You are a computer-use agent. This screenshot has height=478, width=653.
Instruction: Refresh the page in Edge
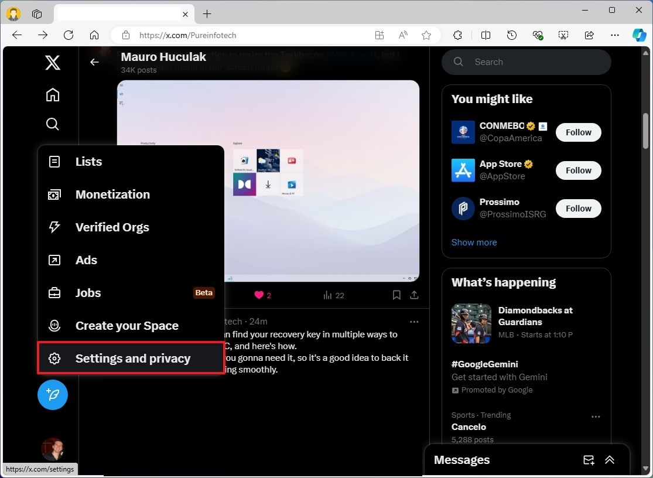(69, 35)
